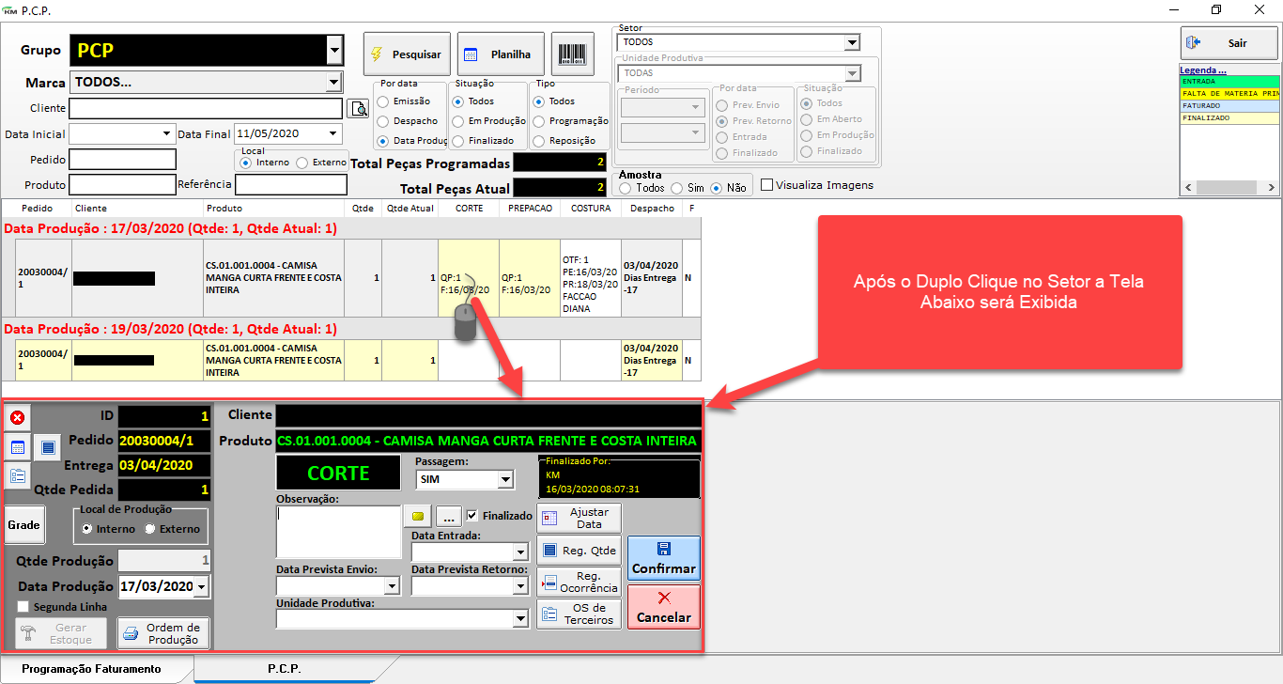Open Data Final date dropdown
1283x684 pixels.
[x=334, y=134]
